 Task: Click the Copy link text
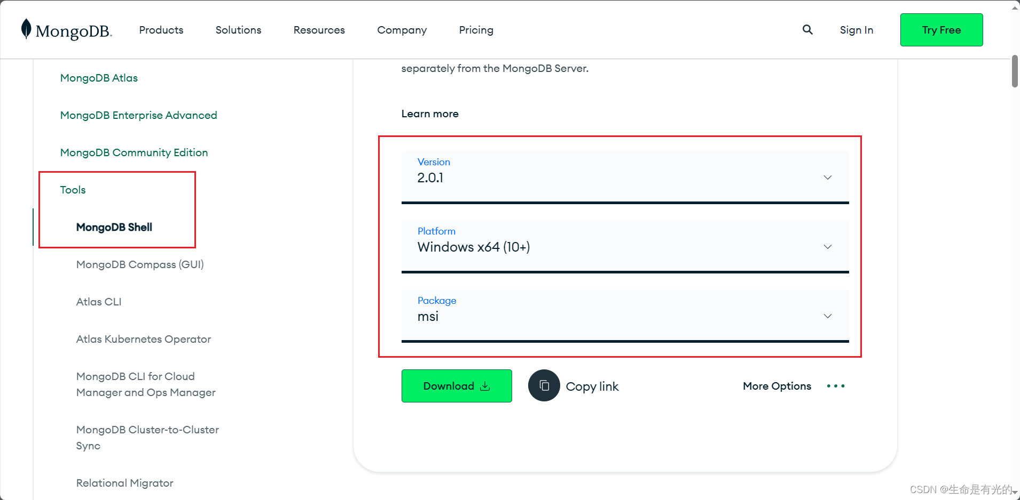click(x=592, y=386)
